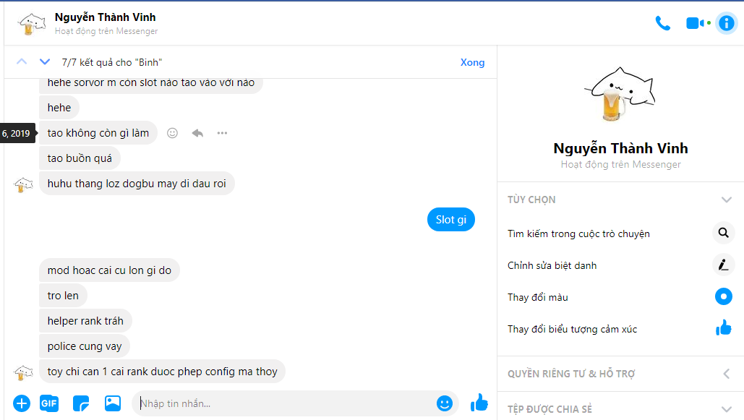Viewport: 744px width, 420px height.
Task: Click the blue 'Slot gi' sent message
Action: pyautogui.click(x=450, y=219)
